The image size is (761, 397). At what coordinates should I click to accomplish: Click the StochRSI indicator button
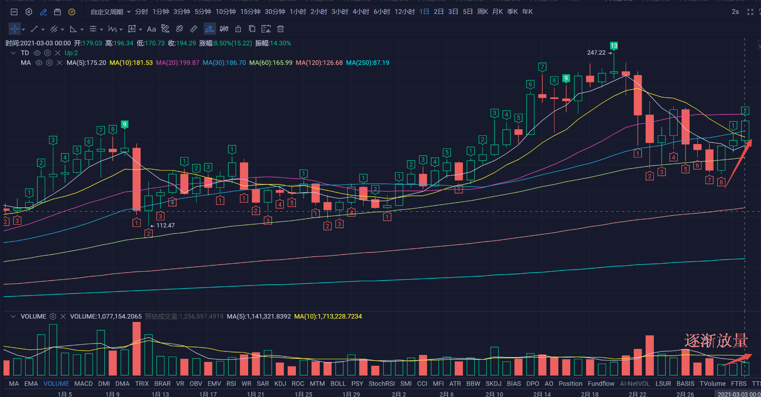pyautogui.click(x=382, y=384)
